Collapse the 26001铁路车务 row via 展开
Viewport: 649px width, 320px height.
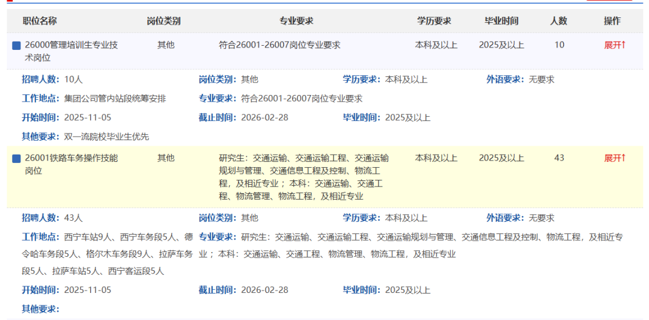coord(615,158)
